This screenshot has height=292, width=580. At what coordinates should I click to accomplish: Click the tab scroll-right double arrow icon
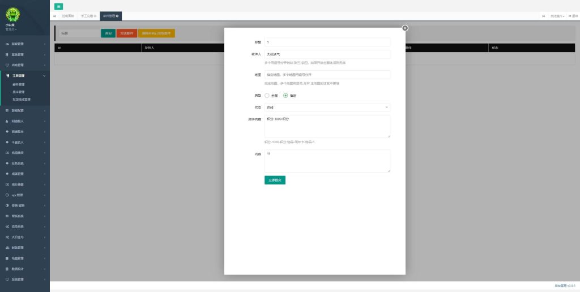tap(543, 16)
